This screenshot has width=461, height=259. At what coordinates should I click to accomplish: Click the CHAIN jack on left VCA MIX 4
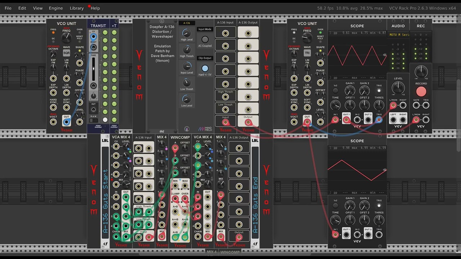116,237
